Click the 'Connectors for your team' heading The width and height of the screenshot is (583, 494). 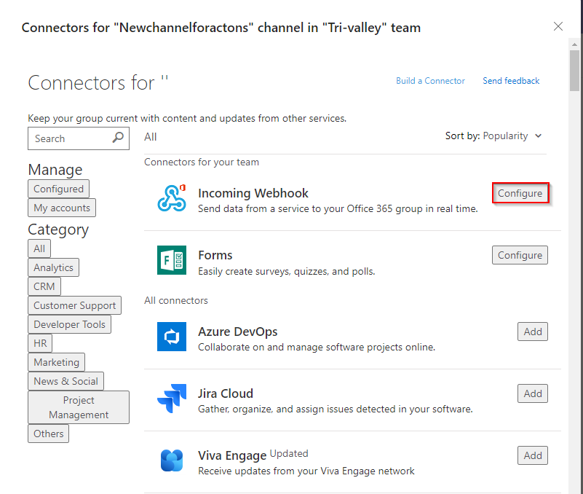(202, 162)
